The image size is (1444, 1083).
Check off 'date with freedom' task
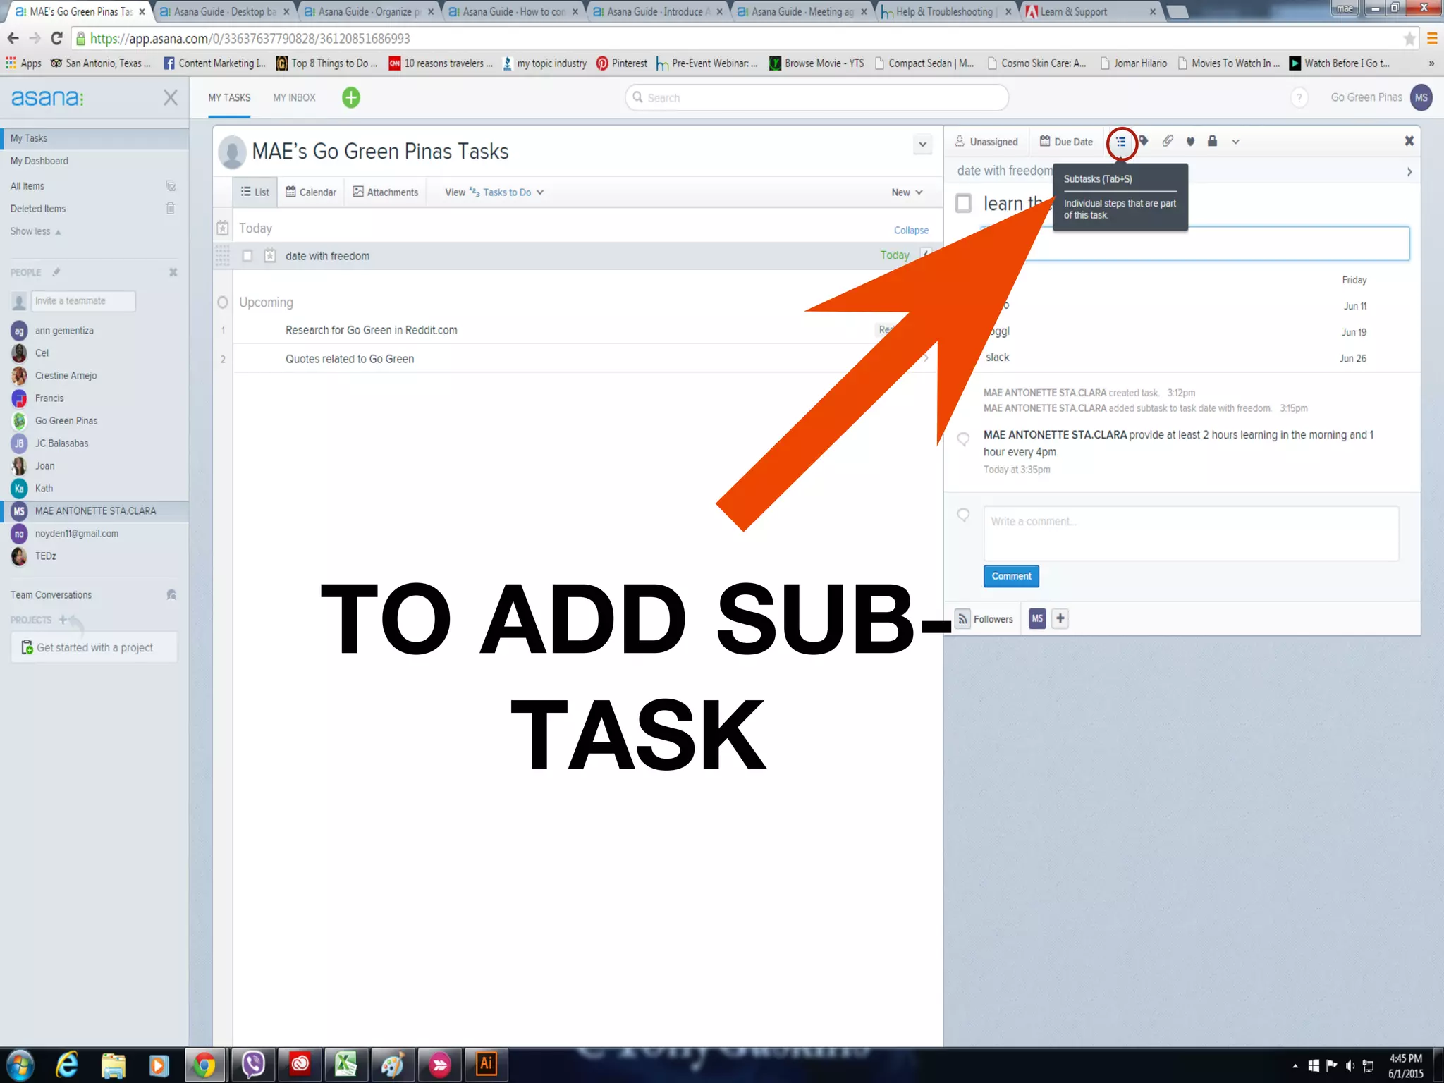tap(247, 255)
